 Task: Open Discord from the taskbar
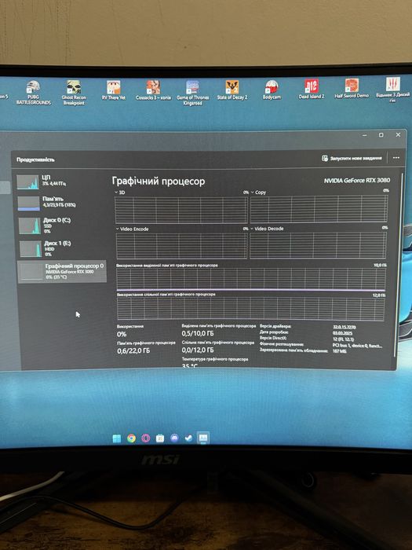pos(174,438)
